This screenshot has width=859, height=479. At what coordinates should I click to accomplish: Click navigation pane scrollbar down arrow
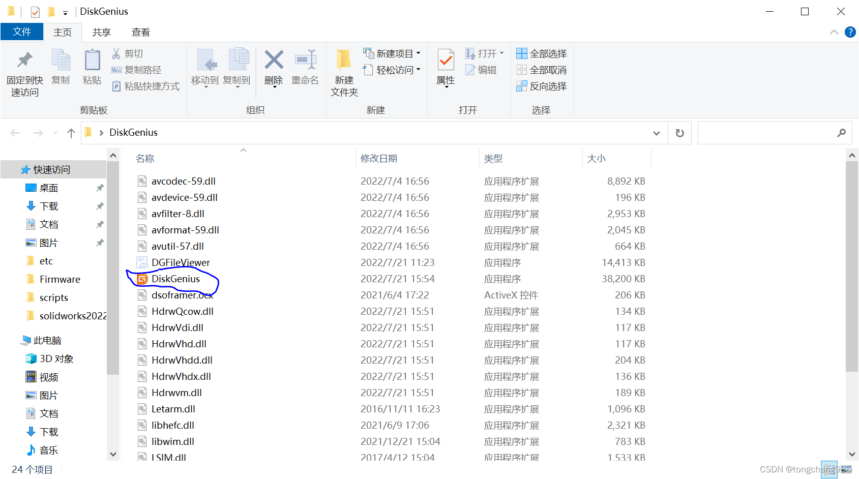(x=113, y=454)
